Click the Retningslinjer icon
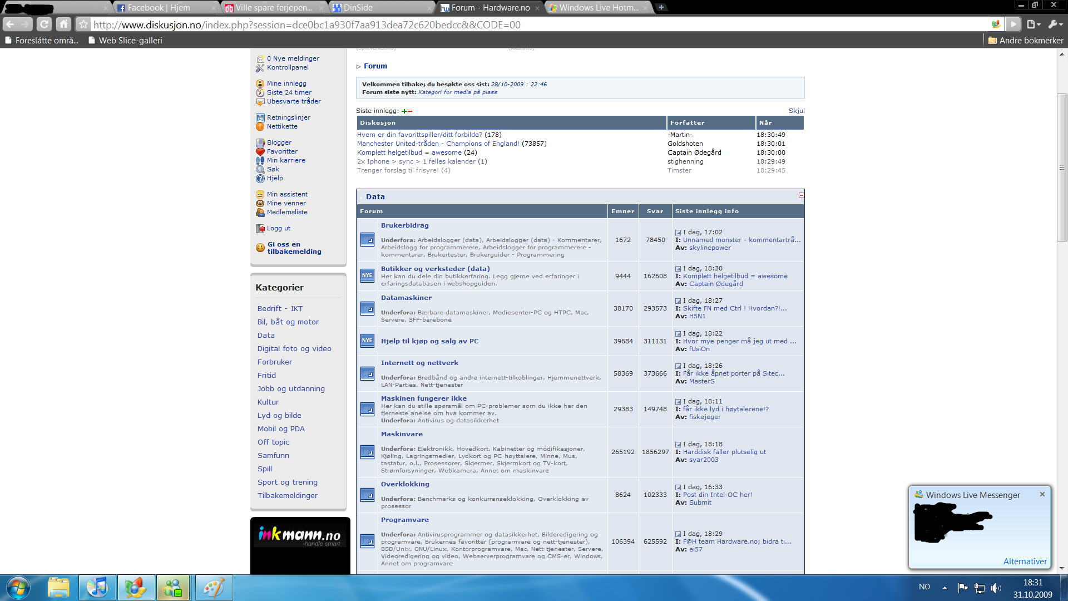This screenshot has width=1068, height=601. 260,118
